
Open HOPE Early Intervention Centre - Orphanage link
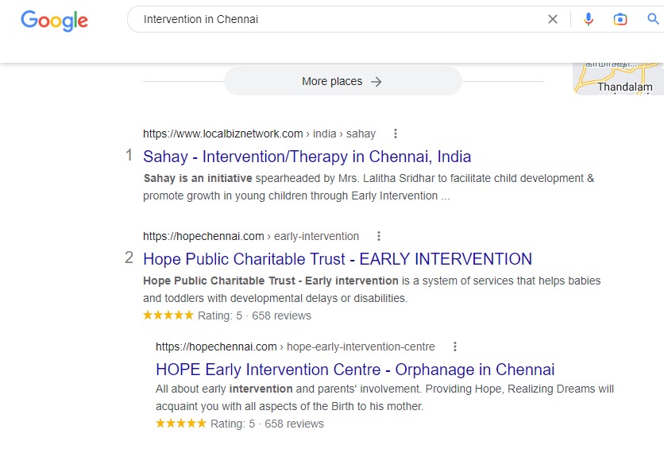point(355,370)
